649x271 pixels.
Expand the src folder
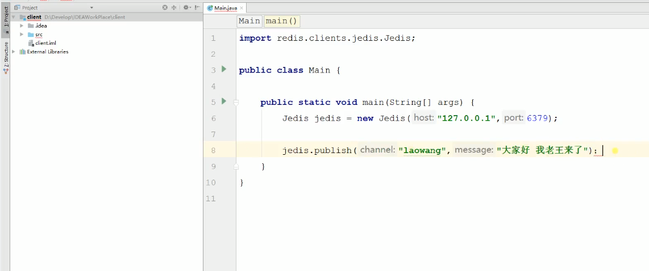click(22, 34)
